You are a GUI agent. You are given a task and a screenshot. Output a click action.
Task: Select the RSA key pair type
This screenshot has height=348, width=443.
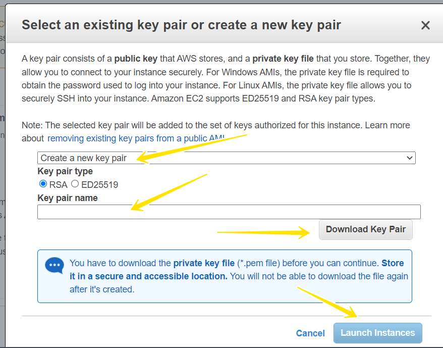point(43,184)
